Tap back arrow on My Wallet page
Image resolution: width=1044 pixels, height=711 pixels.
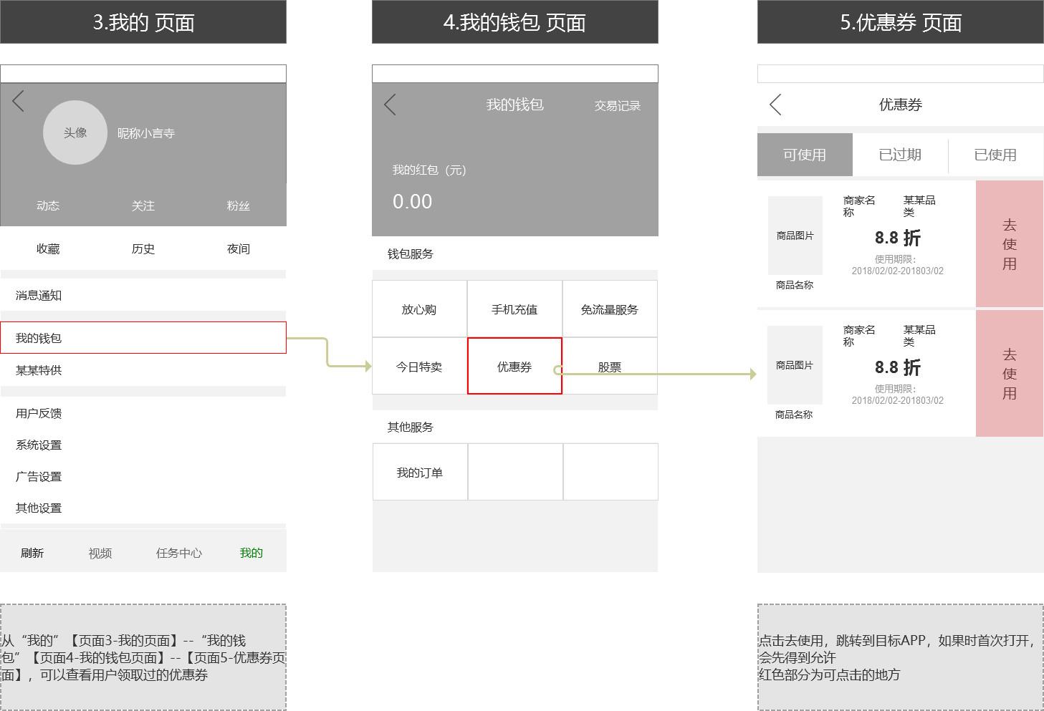click(390, 105)
